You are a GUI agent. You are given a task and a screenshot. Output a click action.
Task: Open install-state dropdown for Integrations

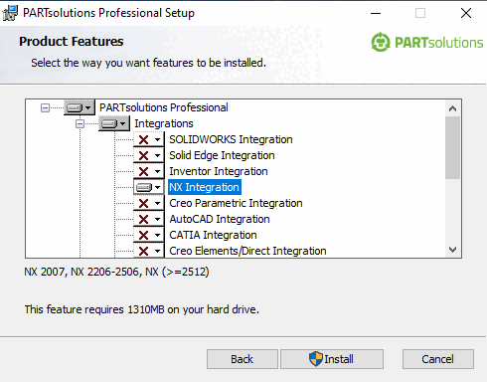point(114,123)
